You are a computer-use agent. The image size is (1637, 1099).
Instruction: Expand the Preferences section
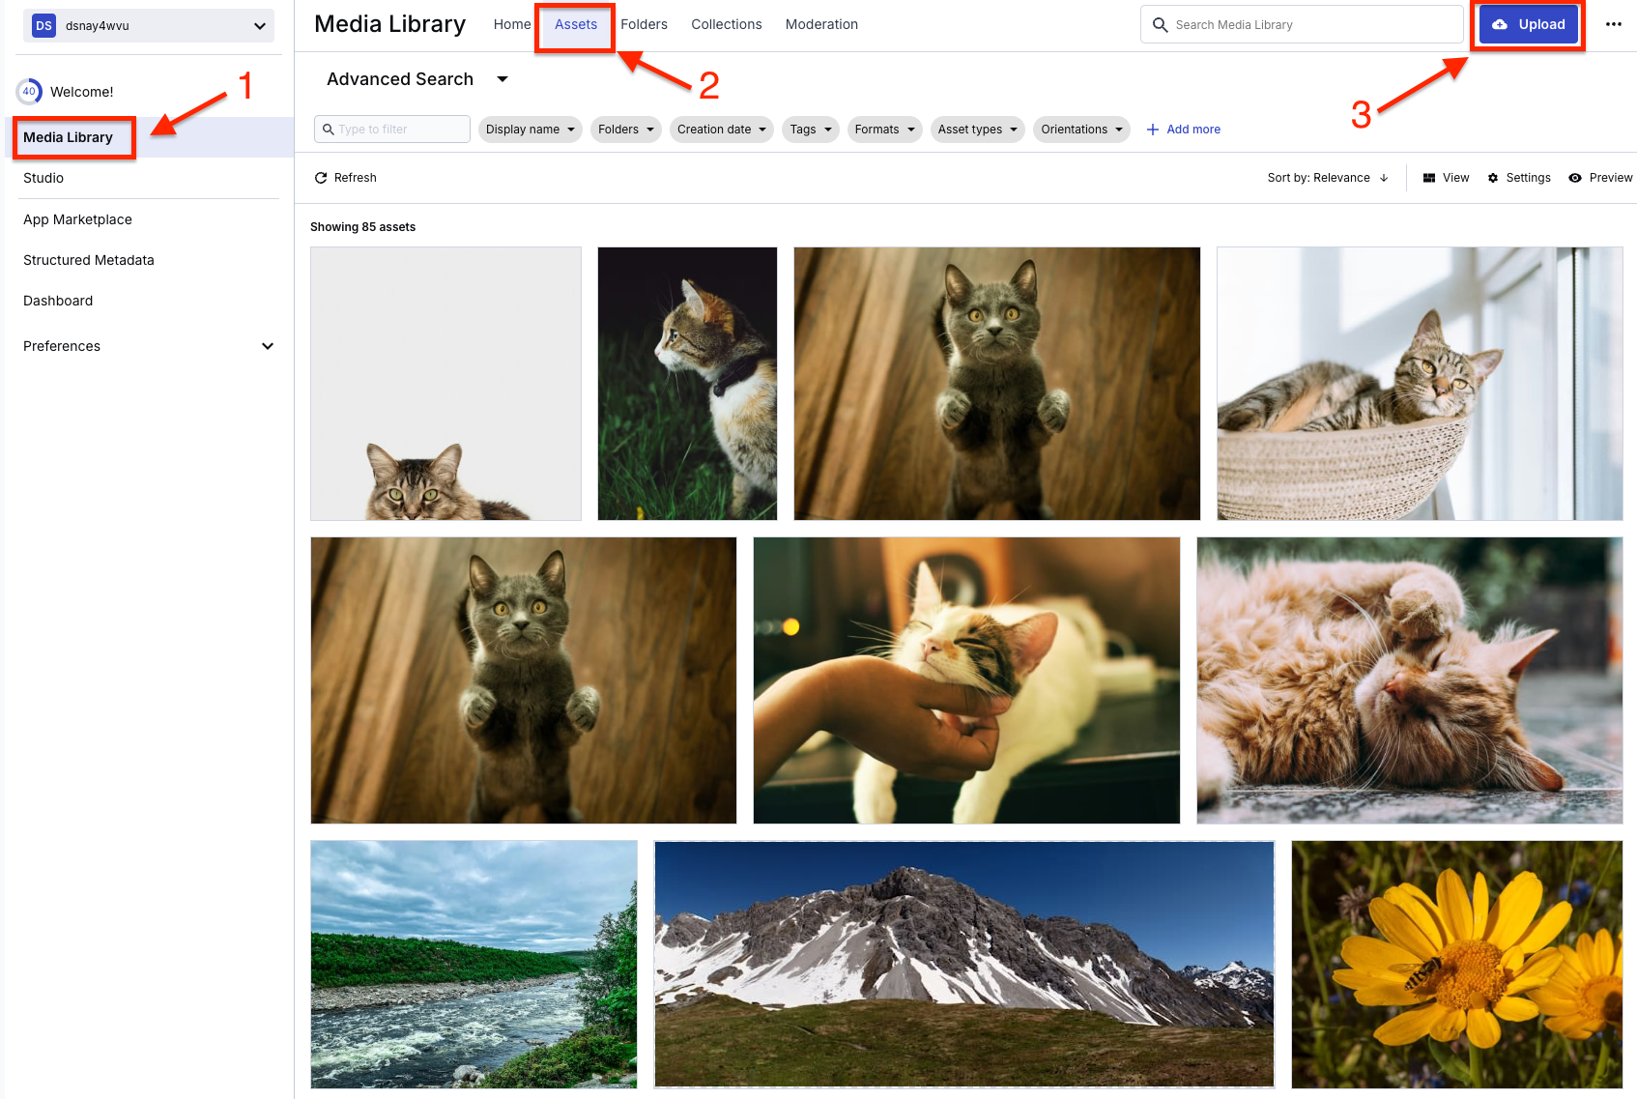point(268,346)
